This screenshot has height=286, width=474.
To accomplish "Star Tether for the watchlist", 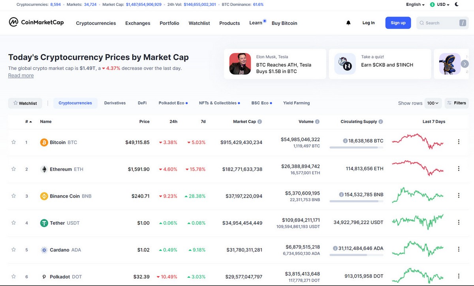I will pyautogui.click(x=13, y=222).
